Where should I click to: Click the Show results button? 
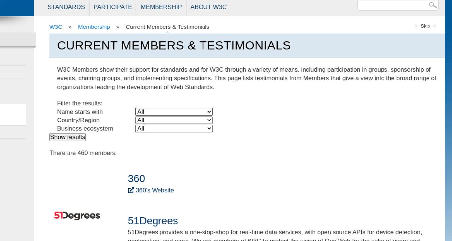pyautogui.click(x=68, y=137)
